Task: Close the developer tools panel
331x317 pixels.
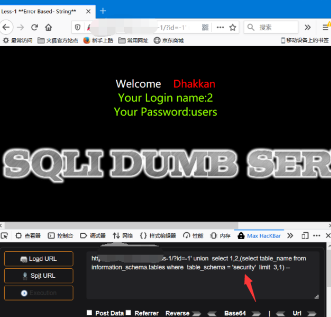Action: click(328, 236)
